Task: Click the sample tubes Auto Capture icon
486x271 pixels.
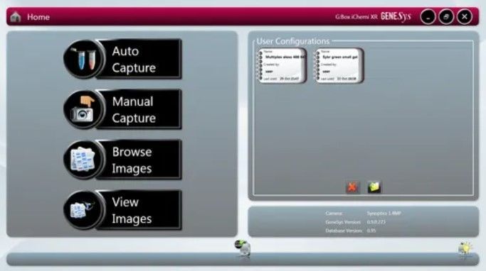Action: [x=83, y=59]
